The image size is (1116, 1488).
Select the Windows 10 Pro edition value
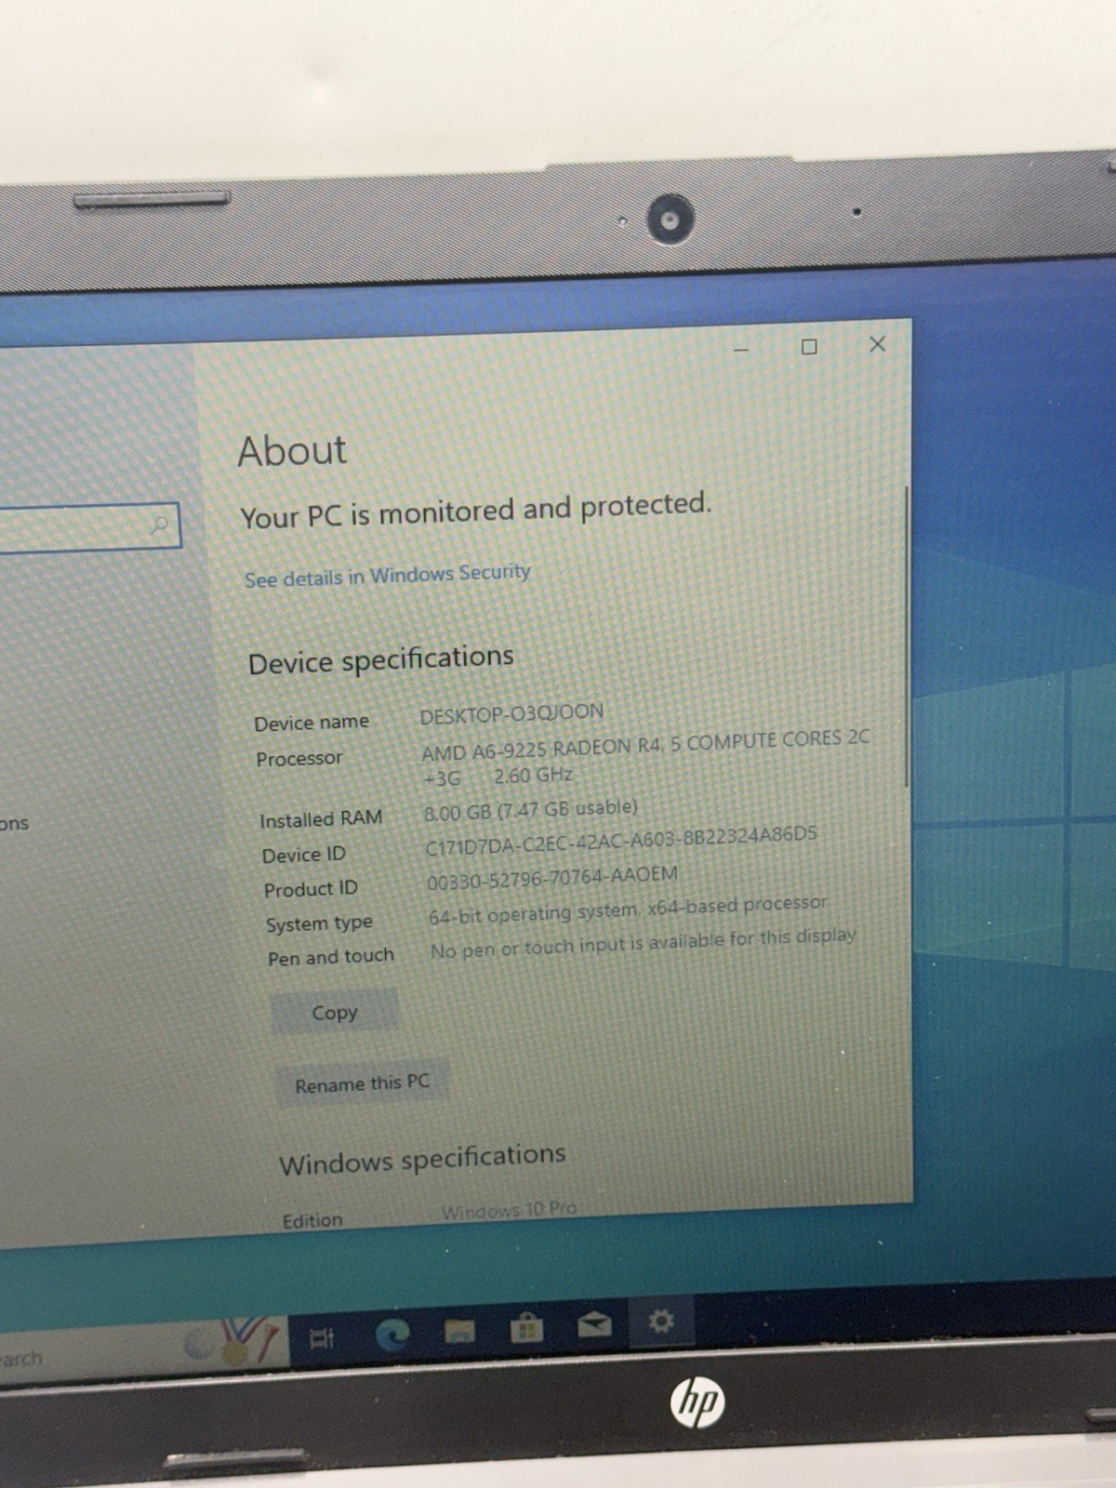click(509, 1210)
